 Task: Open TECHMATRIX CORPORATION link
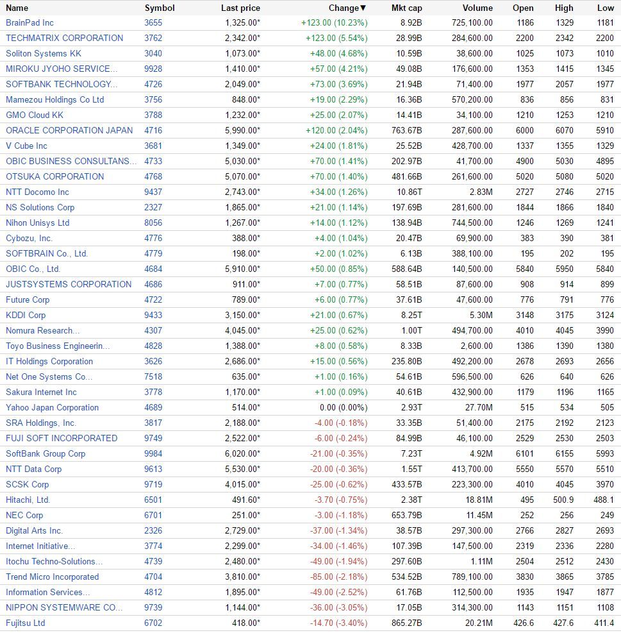click(65, 38)
